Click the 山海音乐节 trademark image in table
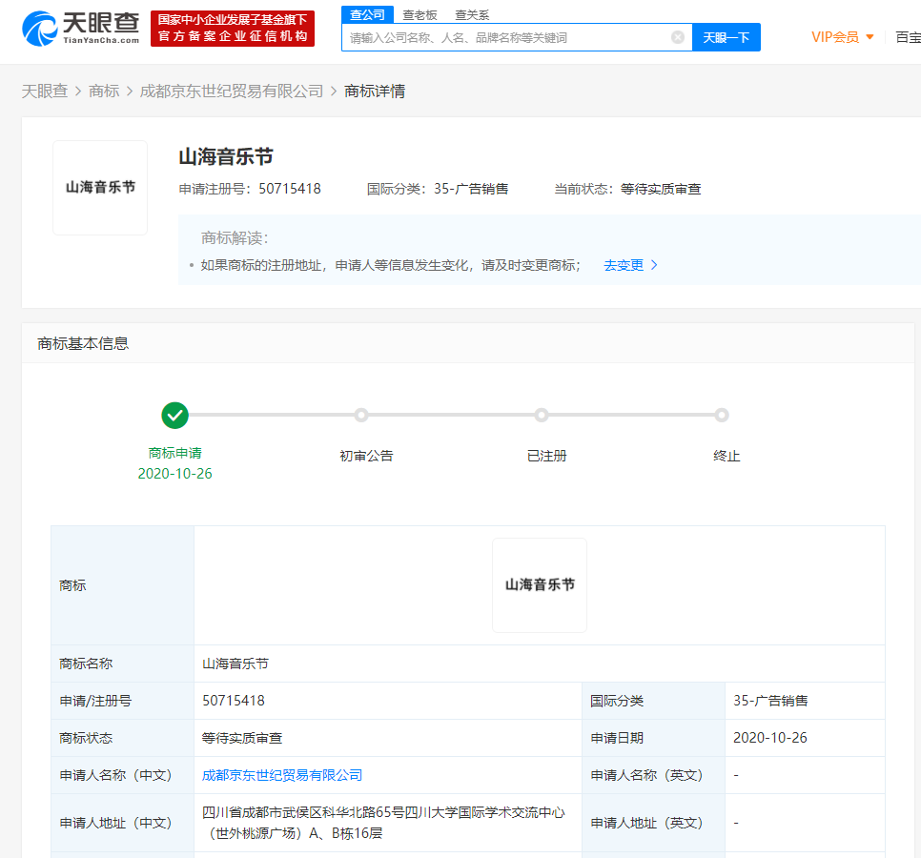This screenshot has height=858, width=921. click(540, 585)
